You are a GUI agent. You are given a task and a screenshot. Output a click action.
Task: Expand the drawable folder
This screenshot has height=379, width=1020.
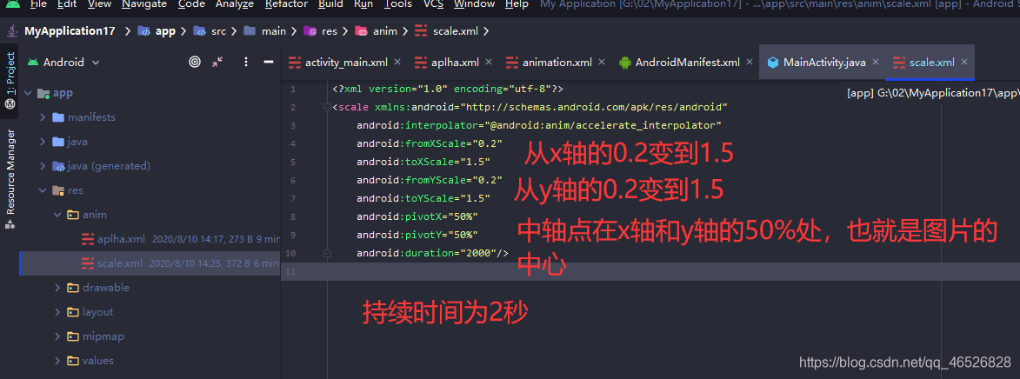coord(57,288)
